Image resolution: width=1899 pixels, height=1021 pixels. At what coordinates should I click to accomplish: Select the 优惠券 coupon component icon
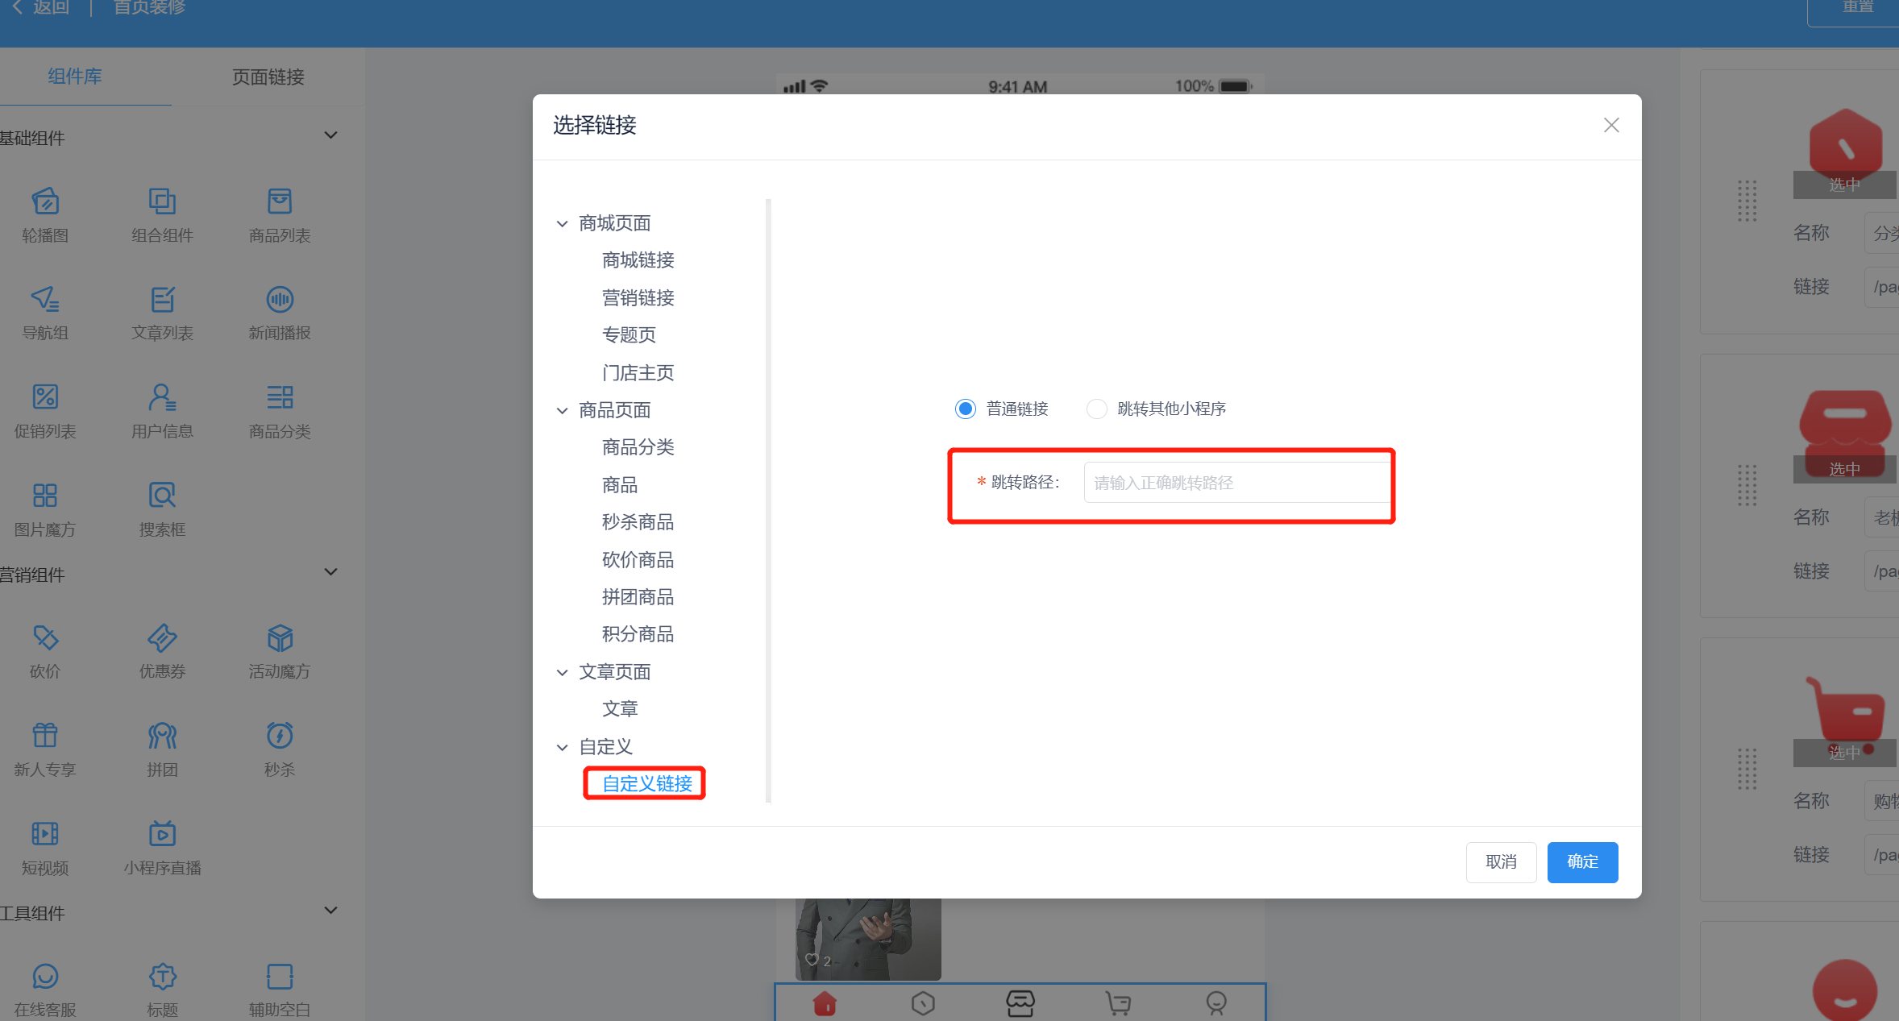tap(162, 637)
